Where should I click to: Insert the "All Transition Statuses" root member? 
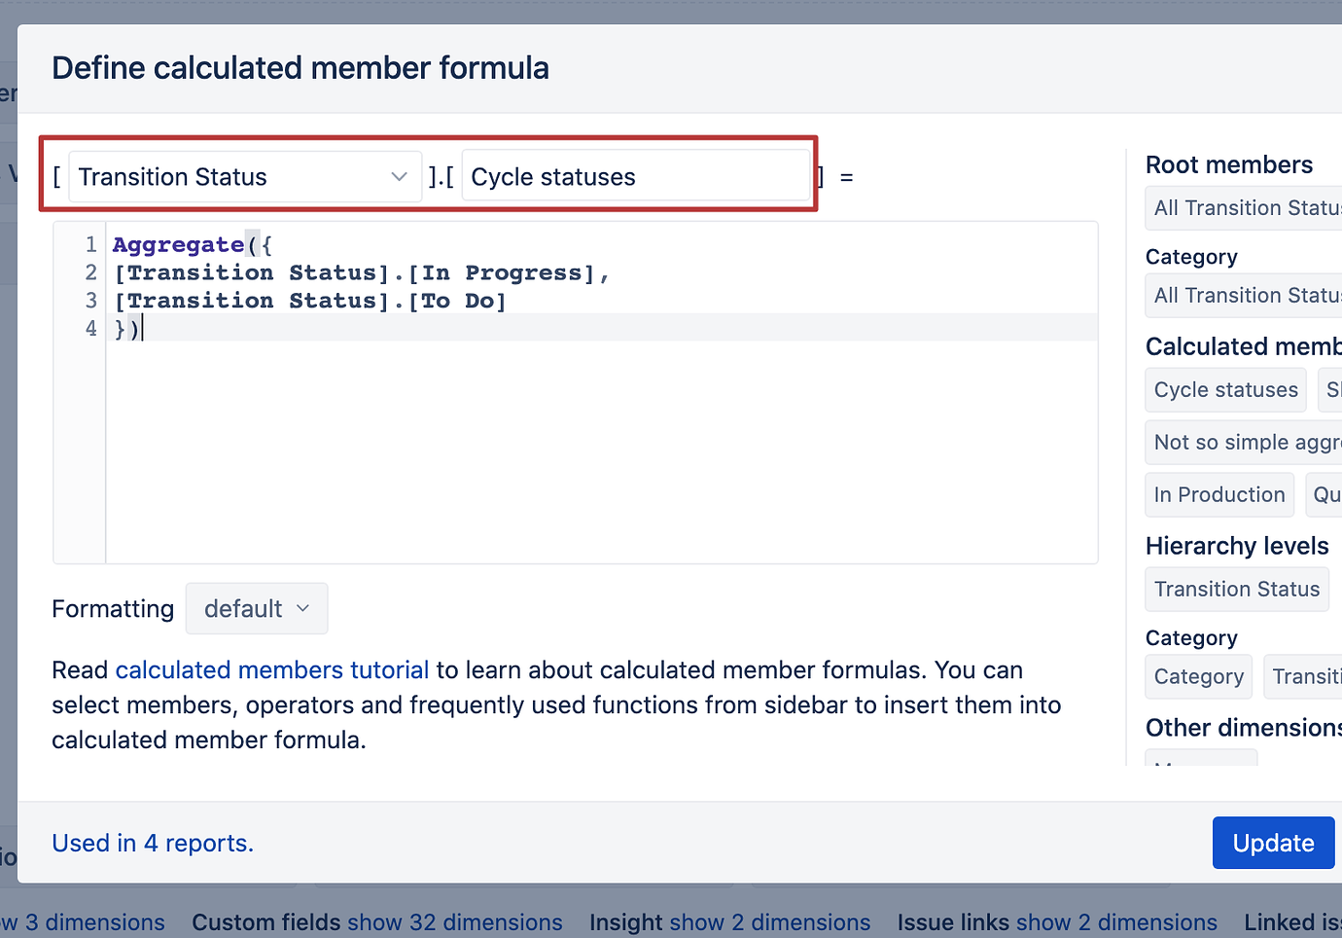(1245, 207)
